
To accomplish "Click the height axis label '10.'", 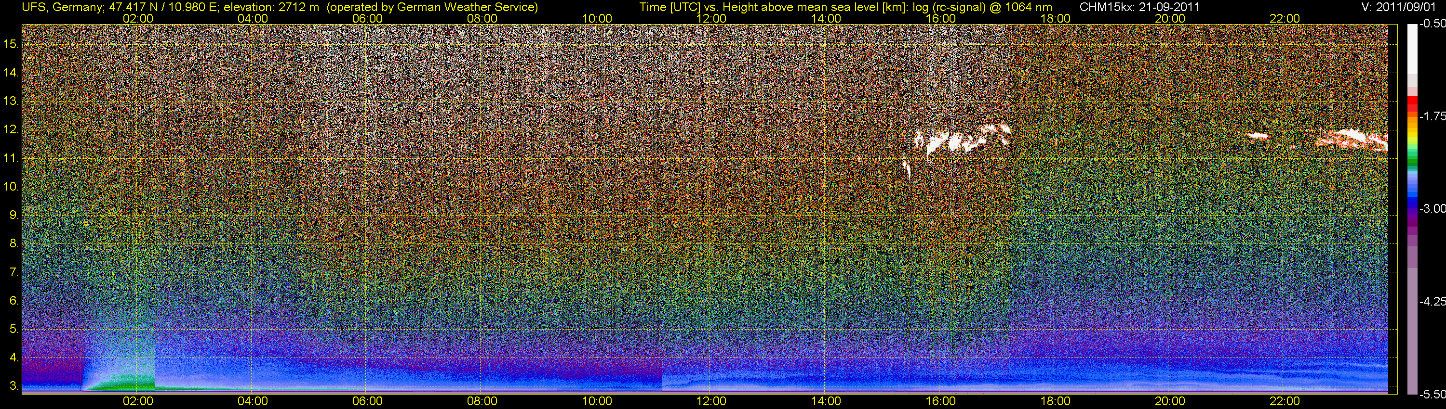I will point(11,186).
